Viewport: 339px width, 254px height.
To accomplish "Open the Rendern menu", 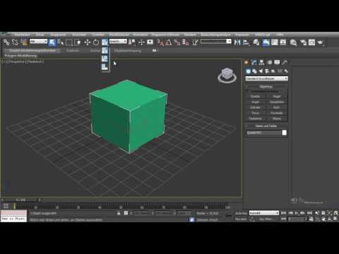I will [x=190, y=35].
